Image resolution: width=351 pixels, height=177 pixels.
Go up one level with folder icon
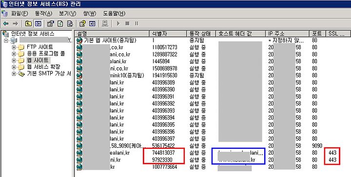pos(28,23)
